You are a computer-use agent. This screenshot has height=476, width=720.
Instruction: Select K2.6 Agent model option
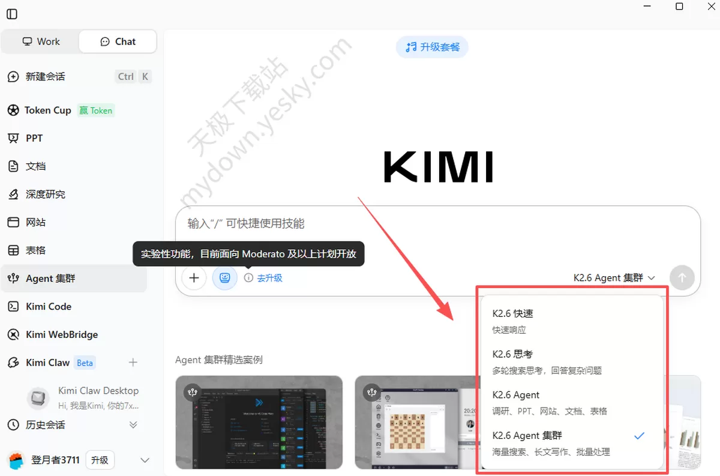pos(573,403)
